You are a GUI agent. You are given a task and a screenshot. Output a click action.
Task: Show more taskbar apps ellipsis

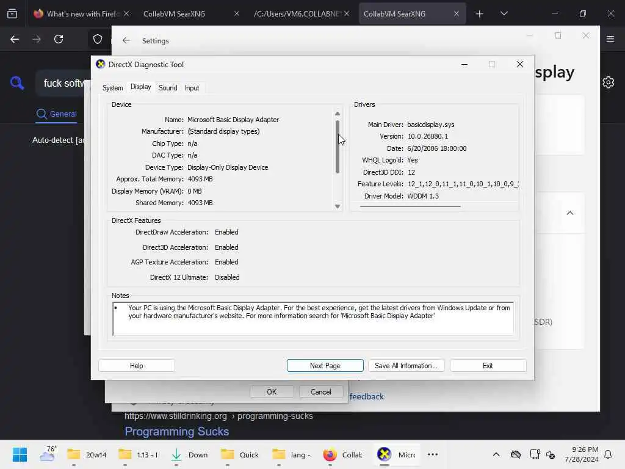(x=433, y=454)
